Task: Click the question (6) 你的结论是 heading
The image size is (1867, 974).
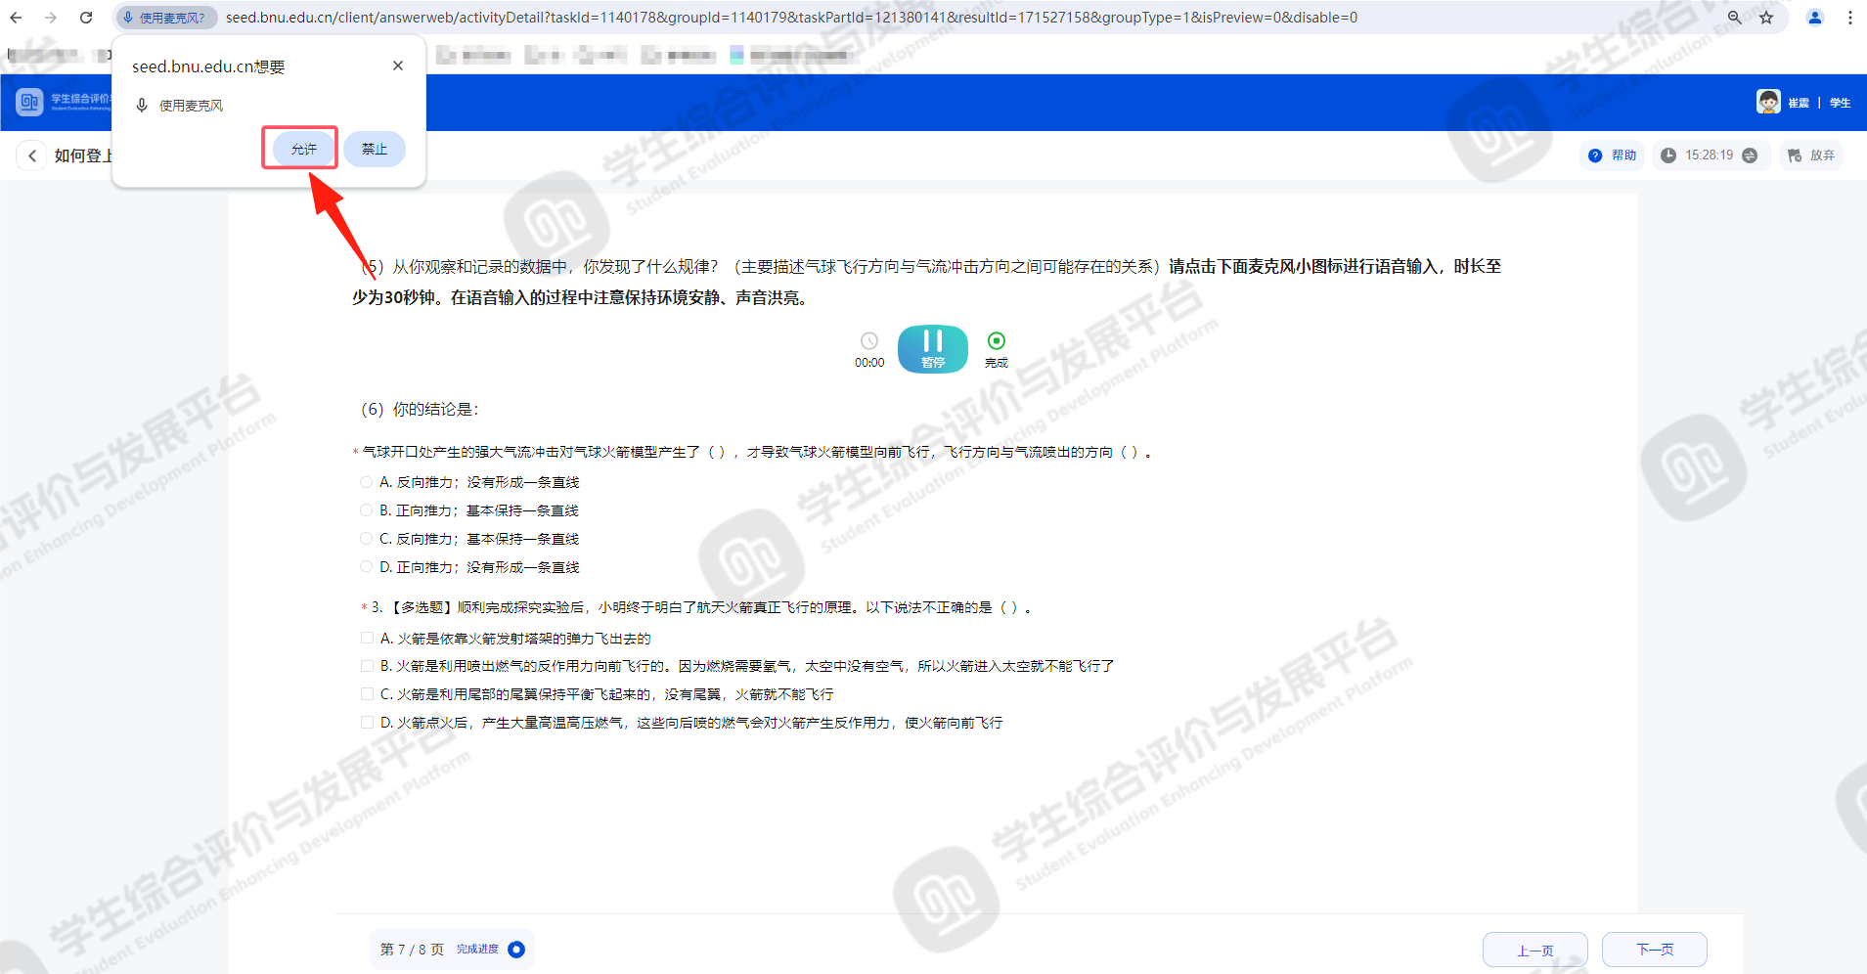Action: click(x=421, y=409)
